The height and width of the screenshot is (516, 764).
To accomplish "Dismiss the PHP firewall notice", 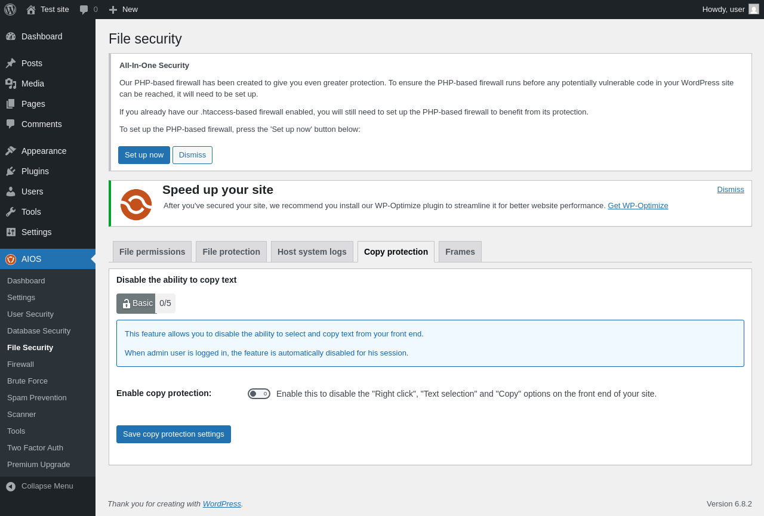I will (x=192, y=155).
